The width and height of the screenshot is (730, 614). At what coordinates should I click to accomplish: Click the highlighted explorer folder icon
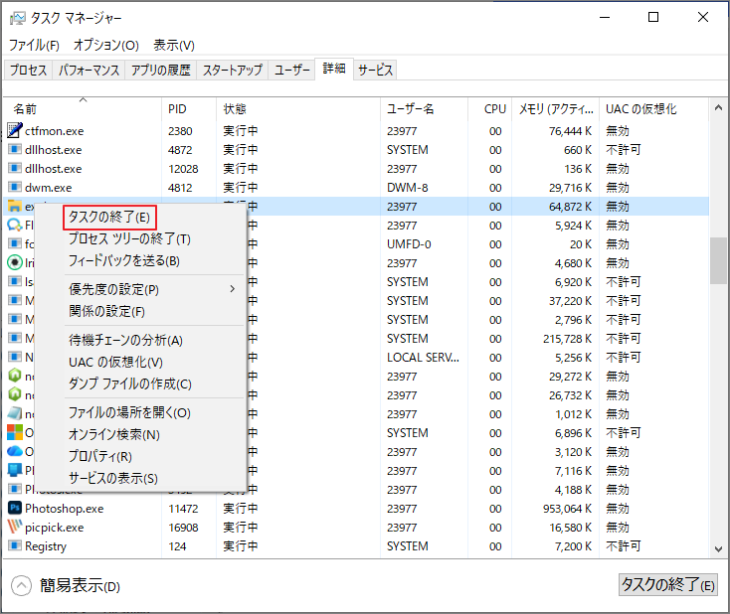15,206
